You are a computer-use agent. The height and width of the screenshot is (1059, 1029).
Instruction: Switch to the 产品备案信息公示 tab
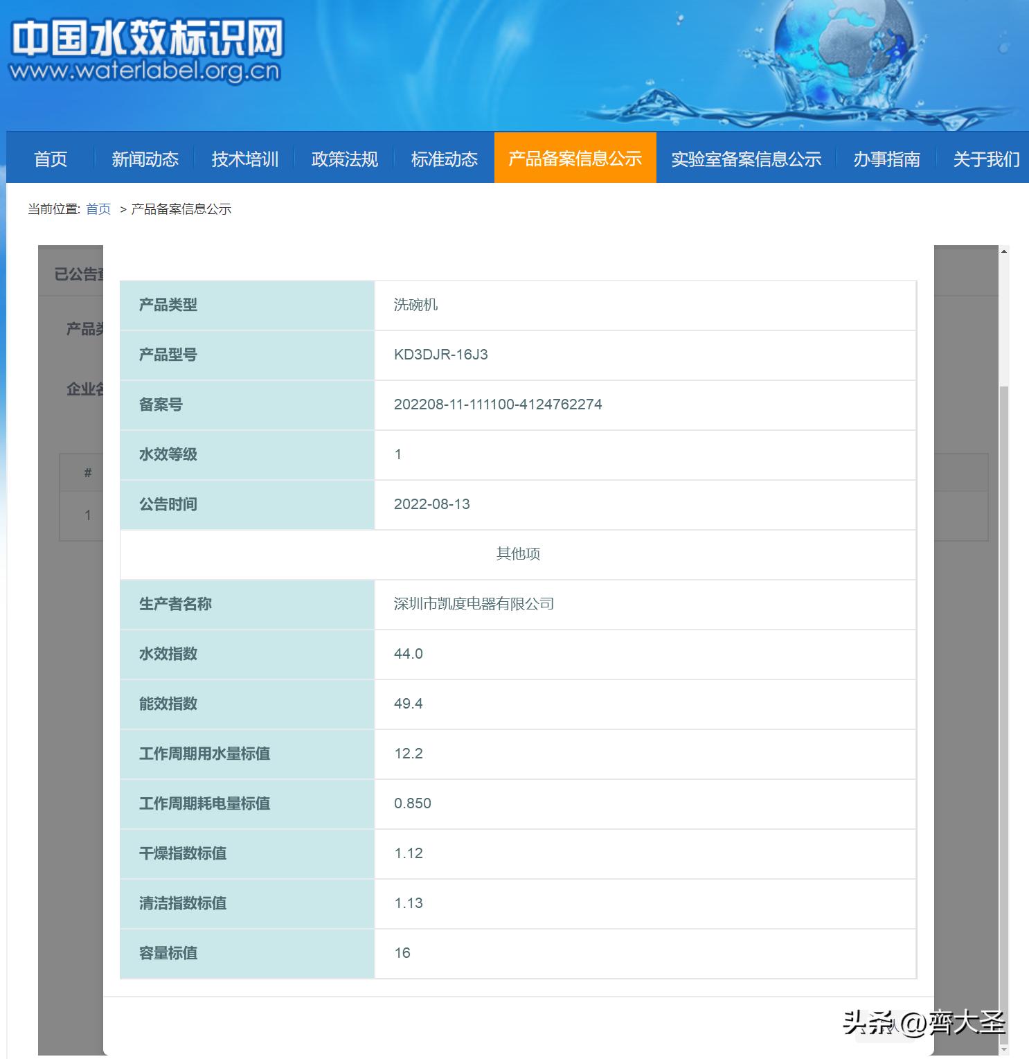pos(575,159)
